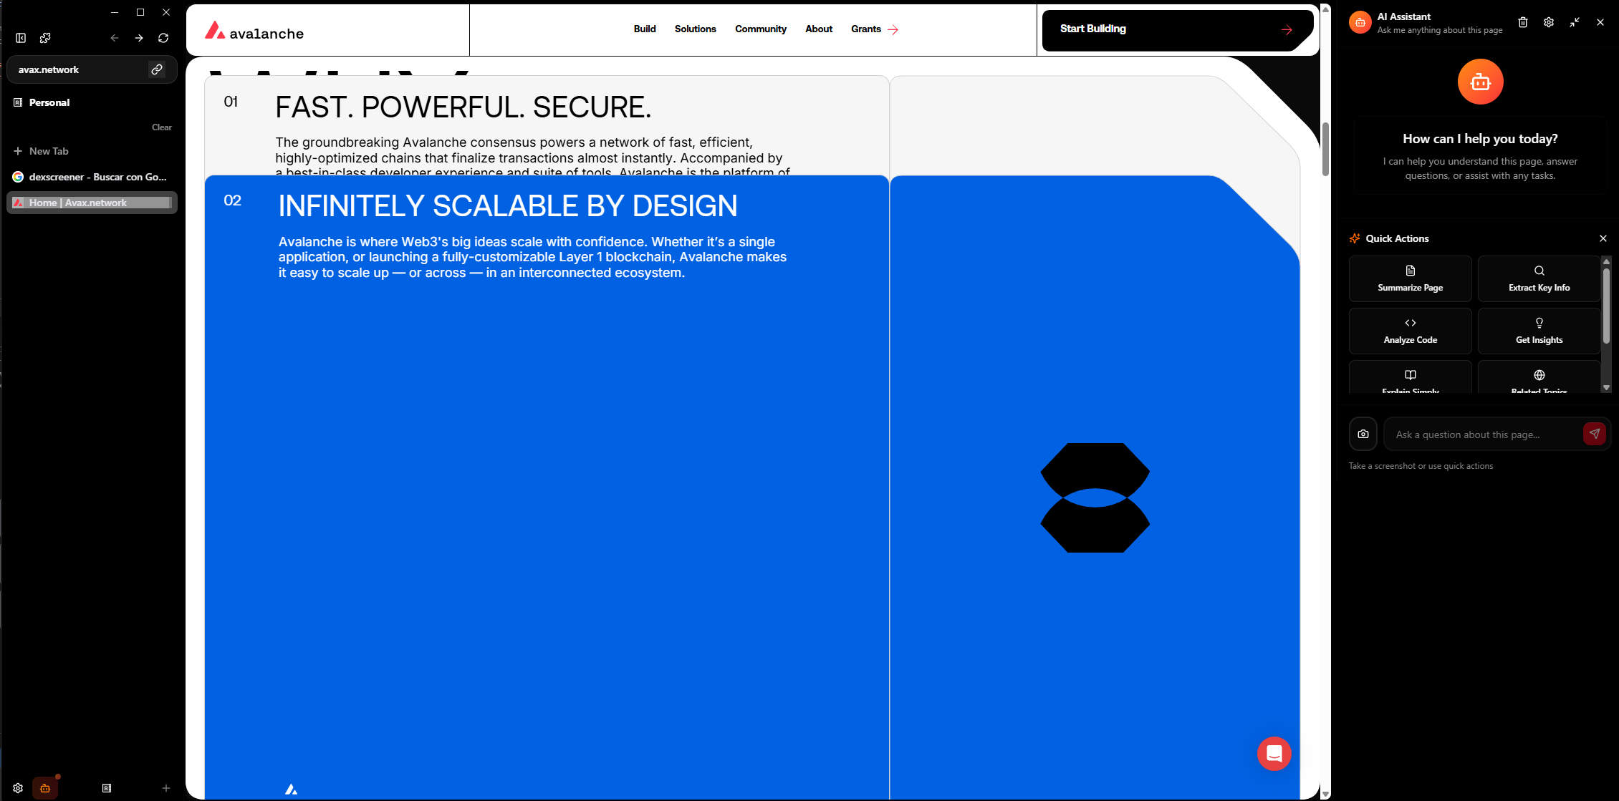Click trash icon to clear AI chat
This screenshot has height=801, width=1619.
click(x=1523, y=22)
